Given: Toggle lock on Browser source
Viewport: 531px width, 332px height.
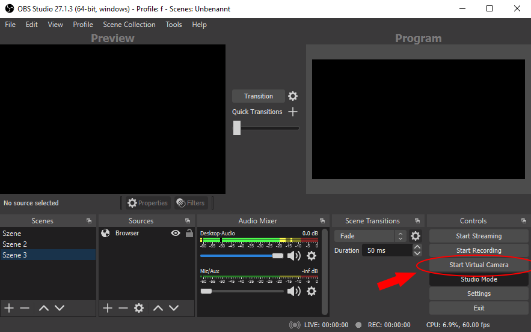Looking at the screenshot, I should tap(189, 232).
